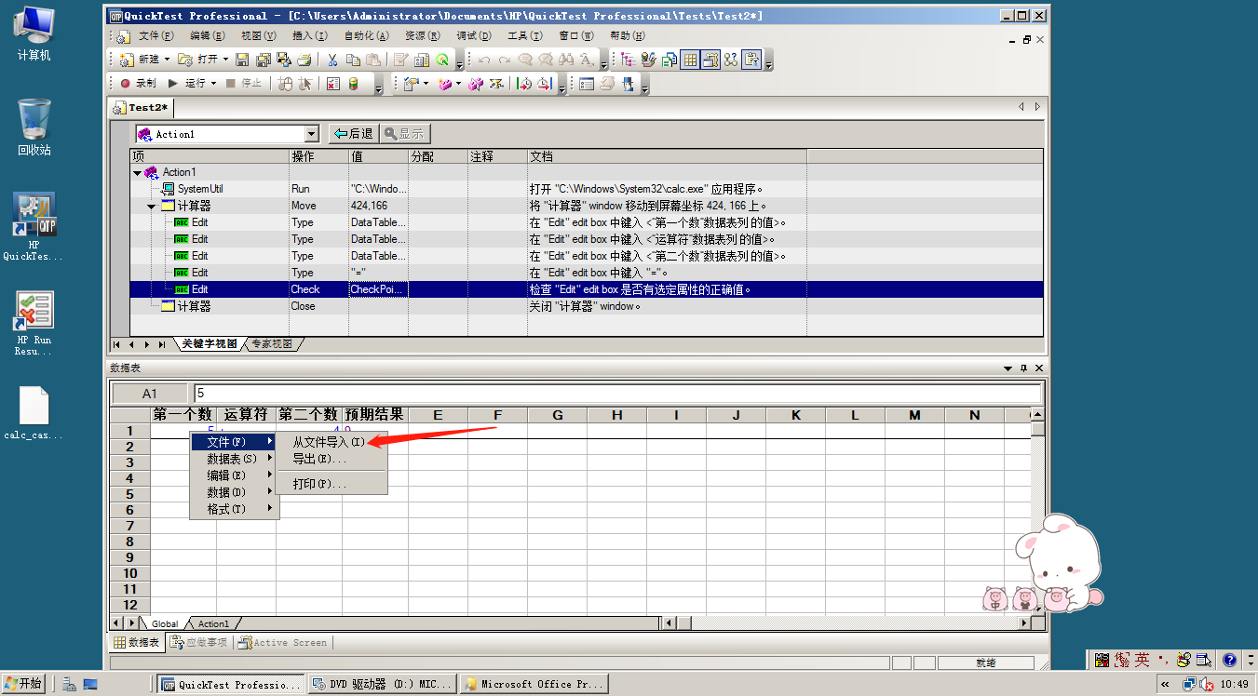Click the Insert checkpoint toolbar icon
Screen dimensions: 1258x696
point(412,84)
